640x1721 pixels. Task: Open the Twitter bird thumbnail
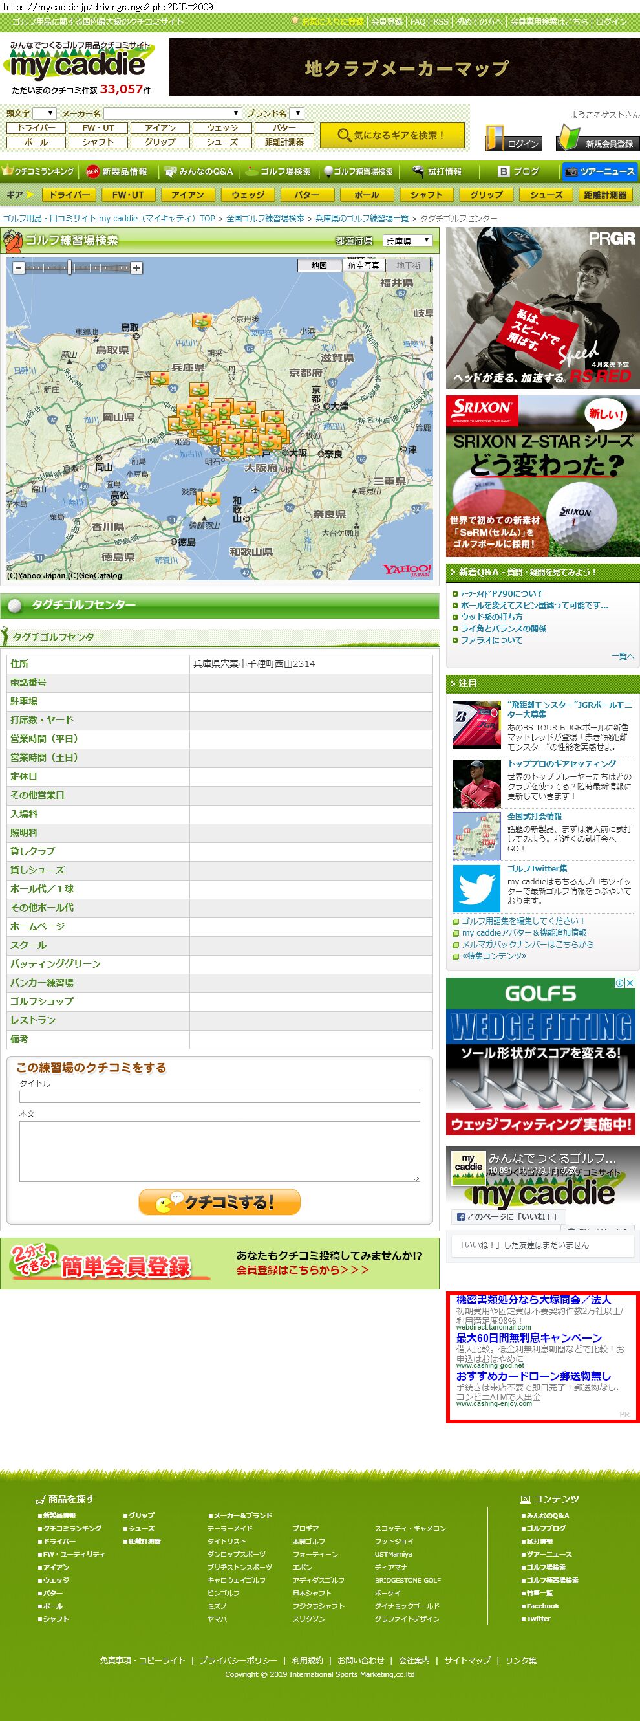[x=476, y=888]
